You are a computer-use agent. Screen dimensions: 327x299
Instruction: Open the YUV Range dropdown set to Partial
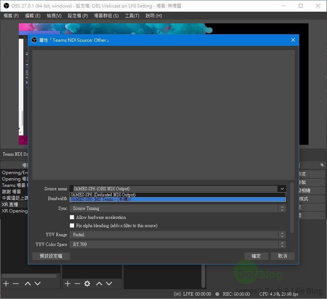coord(178,235)
